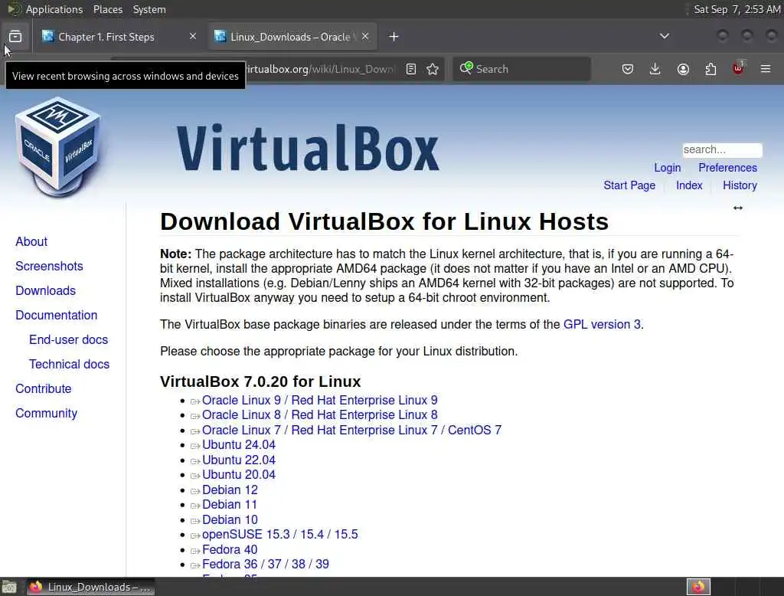The width and height of the screenshot is (784, 596).
Task: Download the Debian 11 package
Action: [230, 504]
